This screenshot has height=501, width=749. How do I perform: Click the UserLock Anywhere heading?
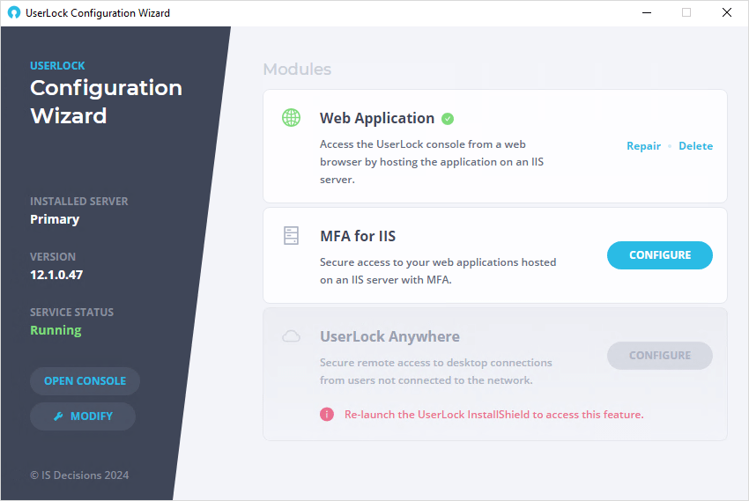[389, 337]
